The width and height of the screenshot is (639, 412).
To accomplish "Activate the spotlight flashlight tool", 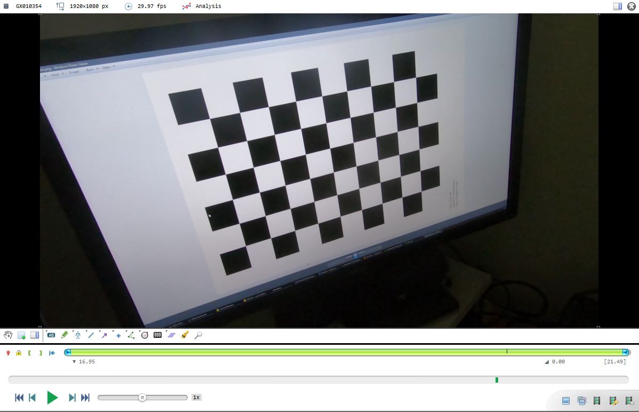I will [185, 335].
